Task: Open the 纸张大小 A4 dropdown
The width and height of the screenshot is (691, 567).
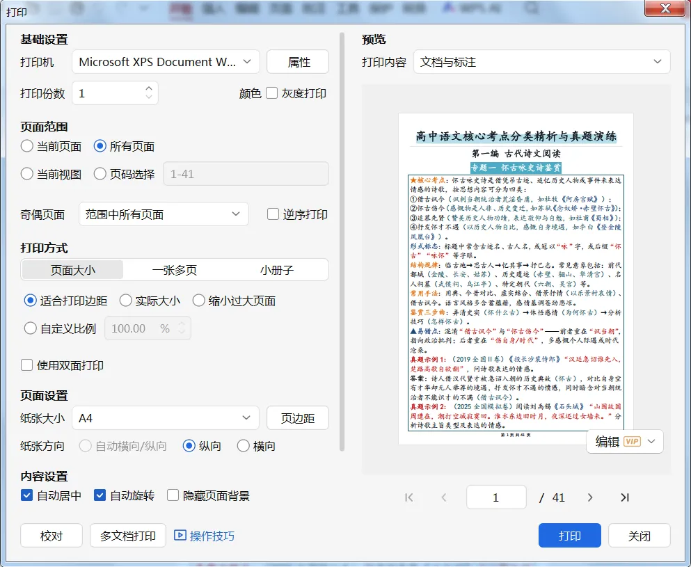Action: click(165, 418)
